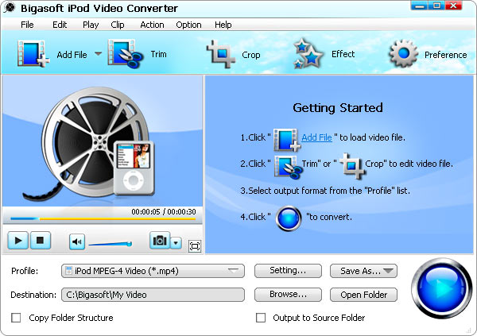
Task: Click the Add File toolbar icon
Action: 33,54
